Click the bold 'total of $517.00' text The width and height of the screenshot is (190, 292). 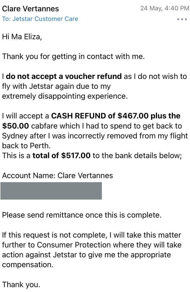pos(61,155)
